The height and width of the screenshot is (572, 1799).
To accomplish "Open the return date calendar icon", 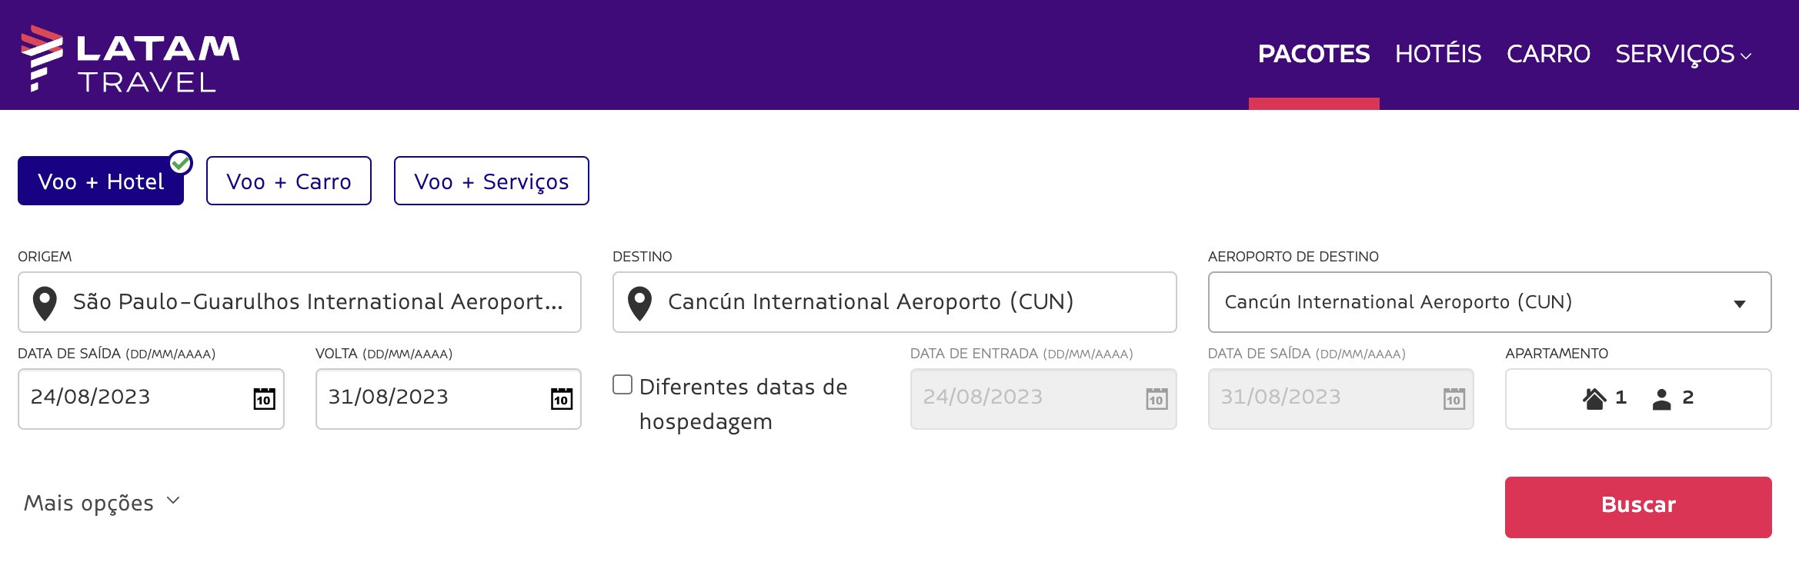I will pos(562,398).
